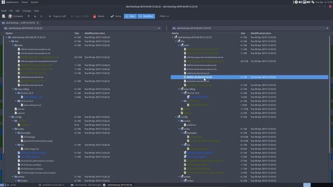The height and width of the screenshot is (187, 333).
Task: Click the stop X toolbar icon
Action: 41,16
